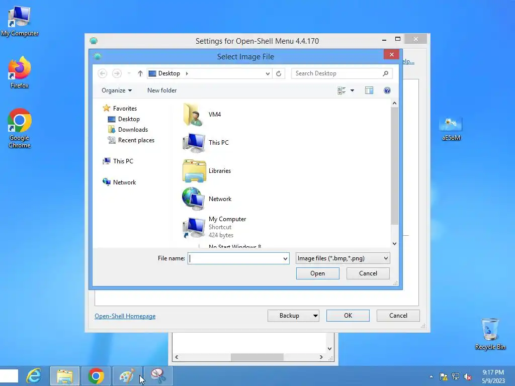This screenshot has width=515, height=386.
Task: Select Favorites in navigation pane
Action: 120,109
